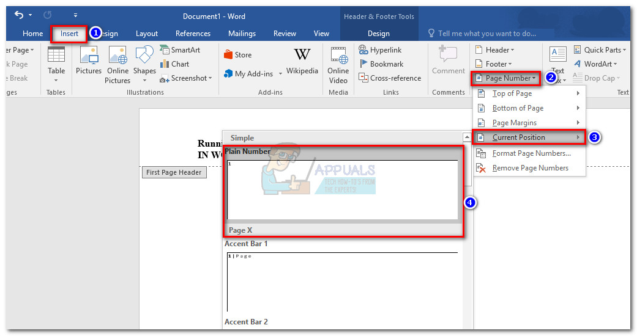This screenshot has height=336, width=637.
Task: Insert a Cross-reference
Action: click(x=390, y=78)
